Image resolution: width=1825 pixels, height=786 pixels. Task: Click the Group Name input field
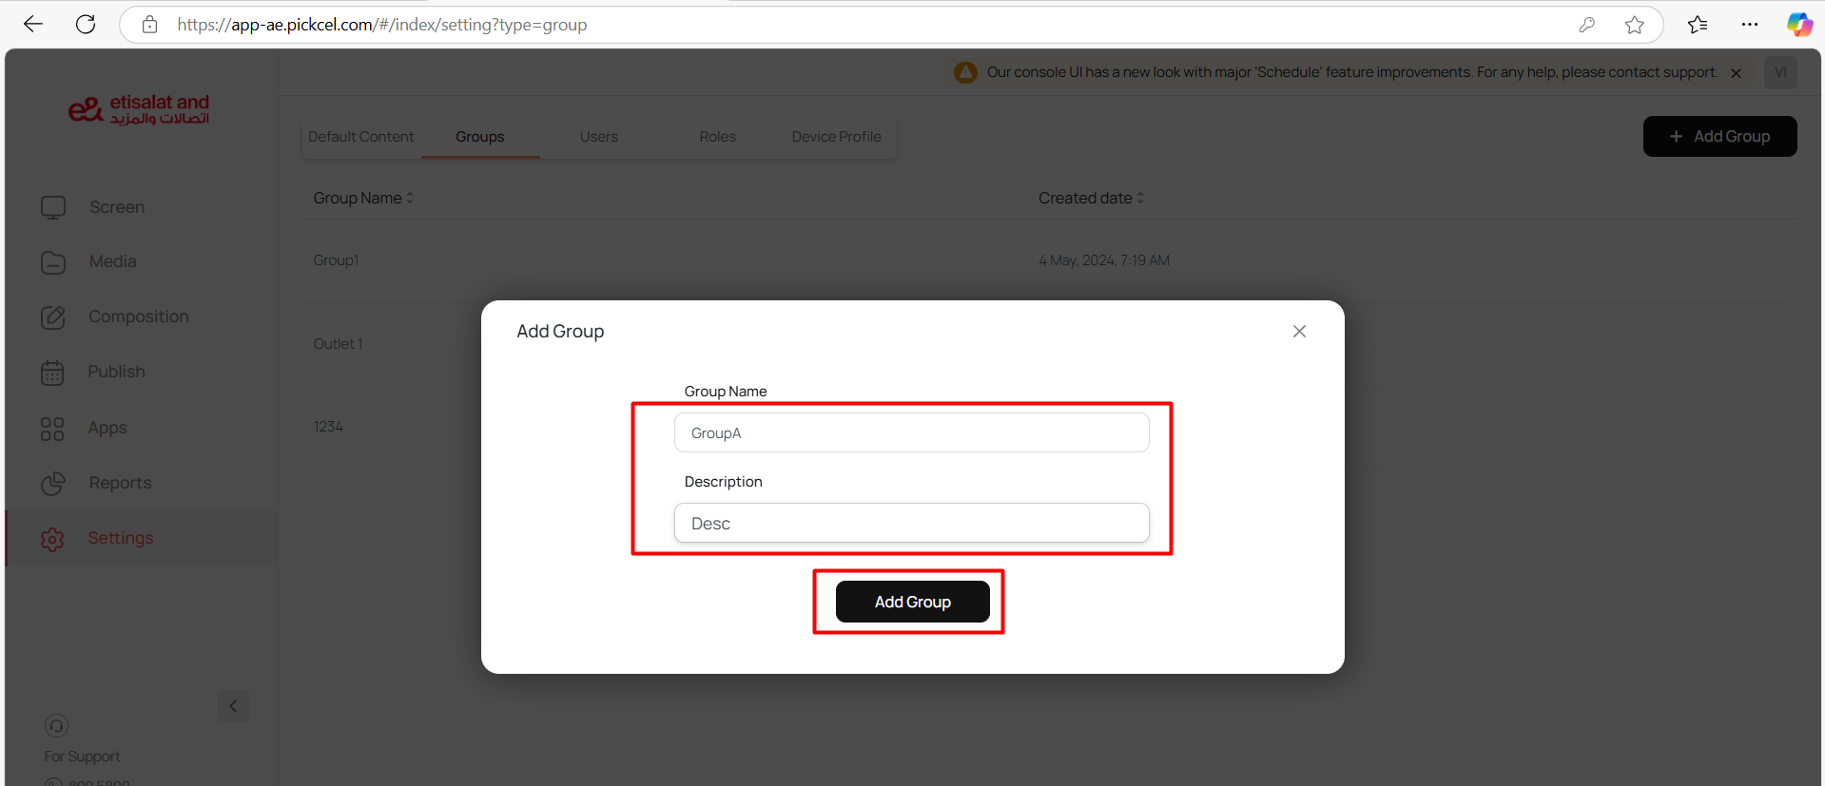(x=911, y=432)
